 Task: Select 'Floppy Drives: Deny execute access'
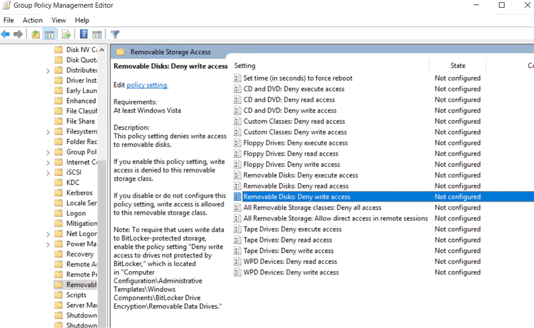tap(296, 143)
